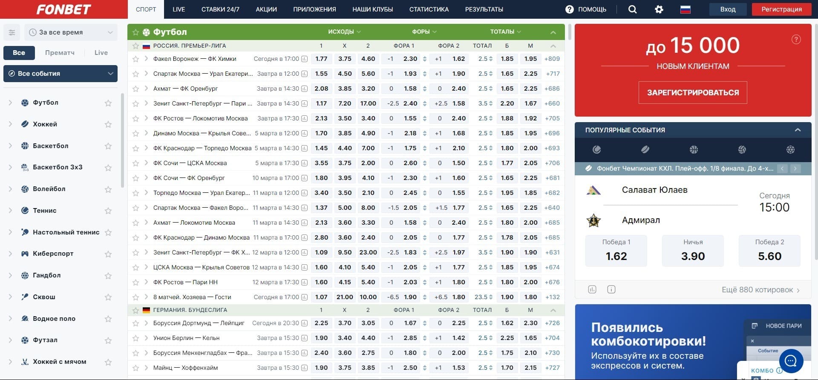Open statistics icon for Факел Воронеж — ФК Химки

pos(304,59)
